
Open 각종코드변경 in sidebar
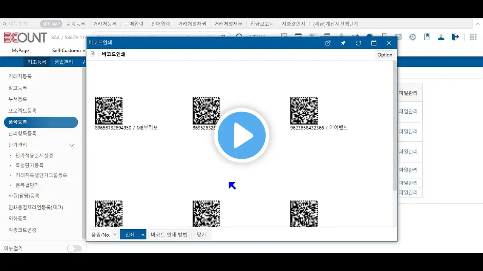[22, 230]
